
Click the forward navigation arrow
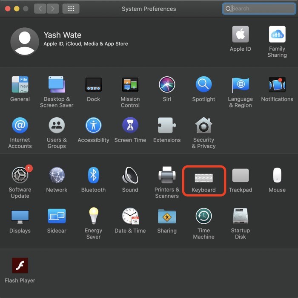point(53,9)
